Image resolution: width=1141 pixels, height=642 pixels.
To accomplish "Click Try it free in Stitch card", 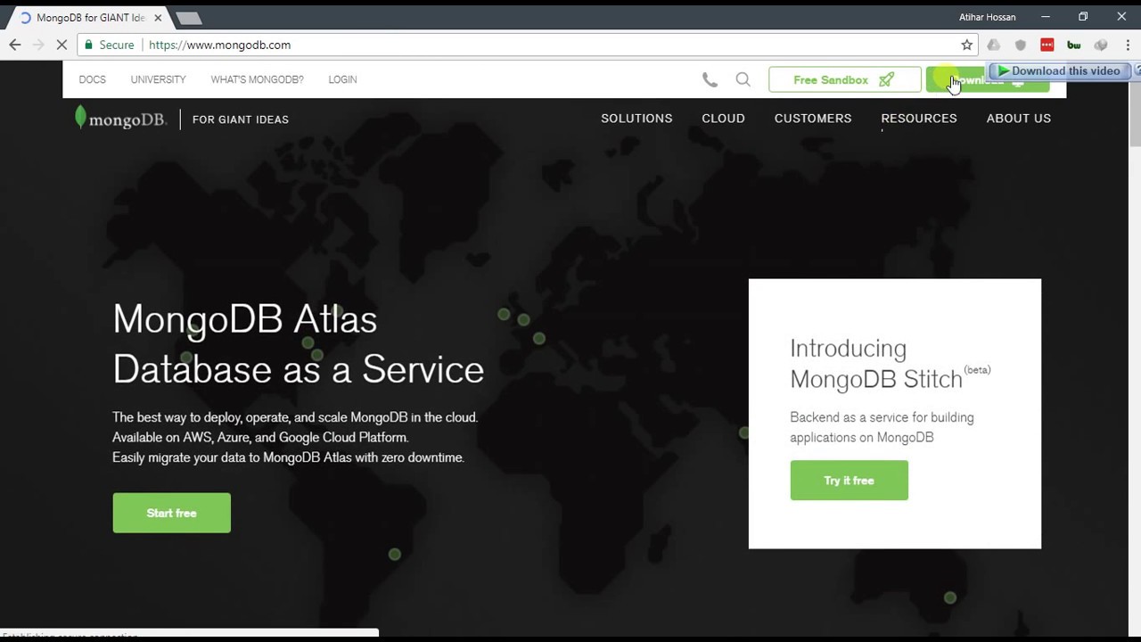I will pyautogui.click(x=849, y=480).
